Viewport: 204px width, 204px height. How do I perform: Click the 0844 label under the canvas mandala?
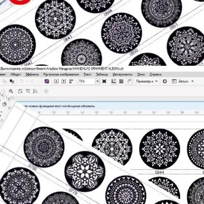pos(160,172)
